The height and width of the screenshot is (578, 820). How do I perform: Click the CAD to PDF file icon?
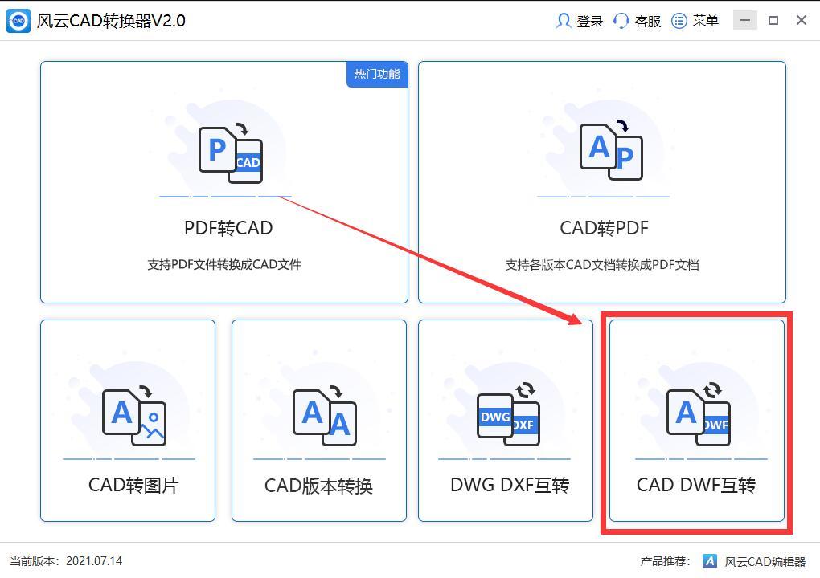tap(611, 150)
